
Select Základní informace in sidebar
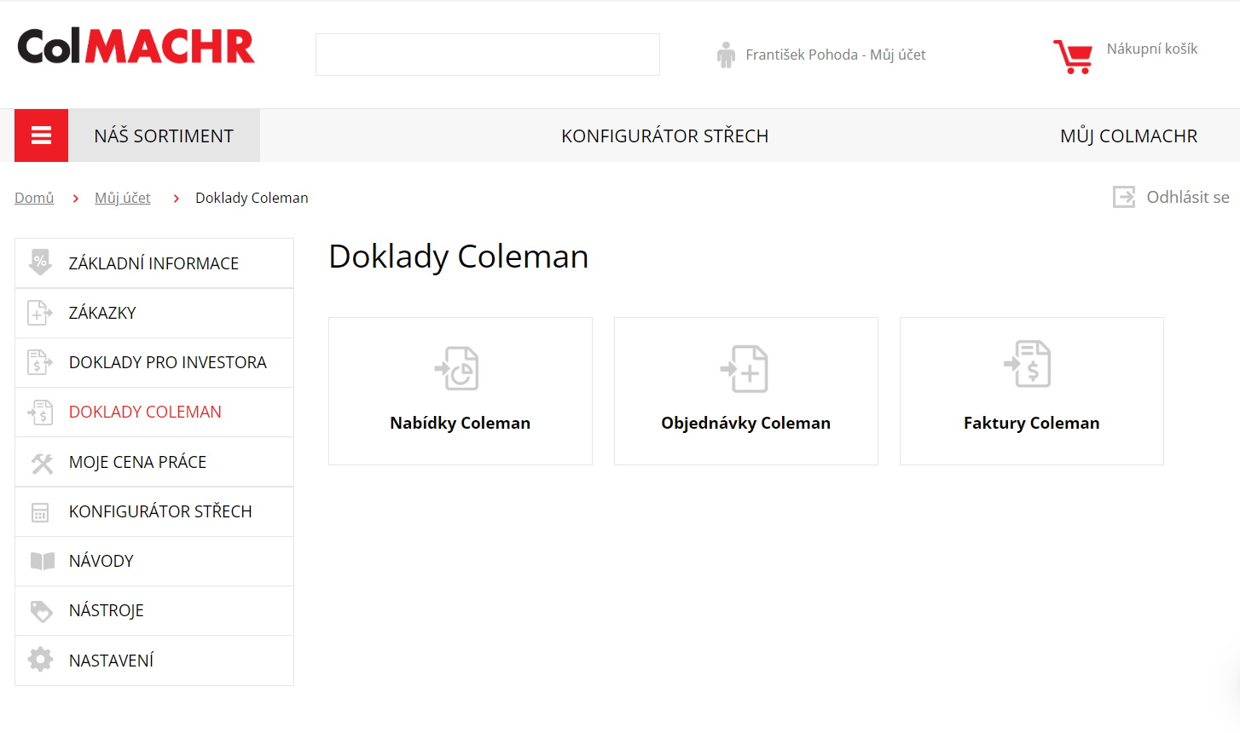[154, 263]
